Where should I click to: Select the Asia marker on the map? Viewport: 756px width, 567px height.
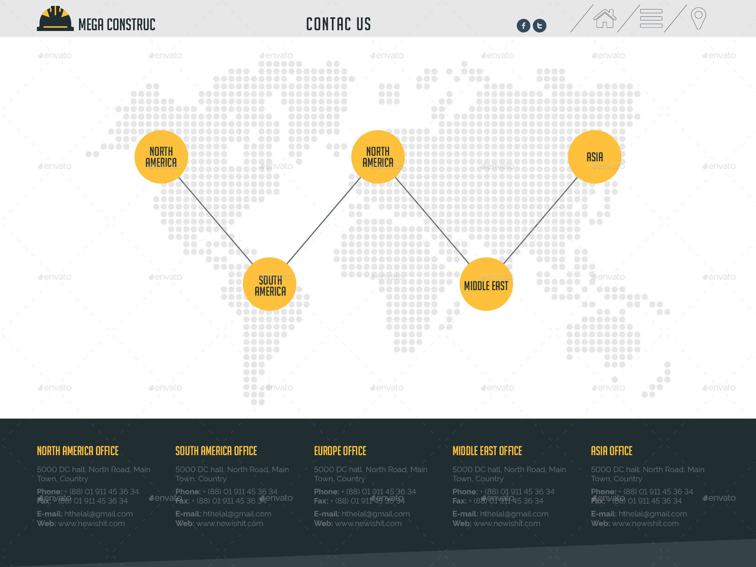595,157
